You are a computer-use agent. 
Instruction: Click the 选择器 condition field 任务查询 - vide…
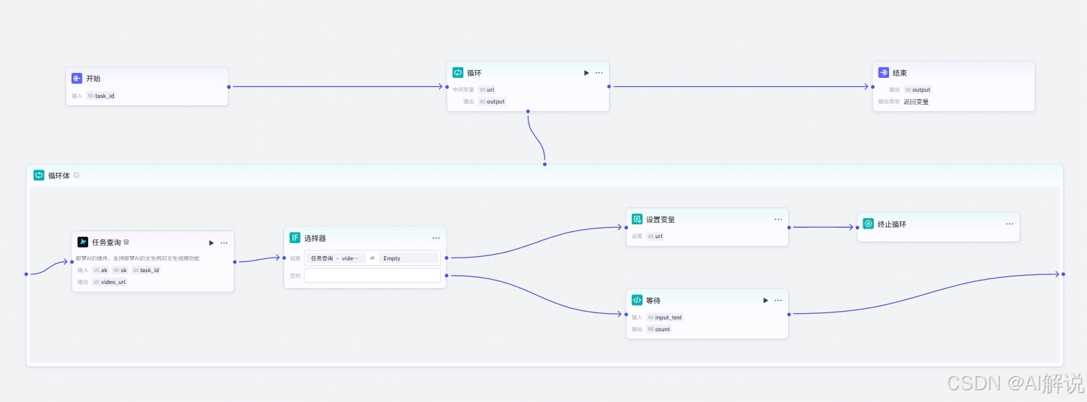tap(336, 258)
